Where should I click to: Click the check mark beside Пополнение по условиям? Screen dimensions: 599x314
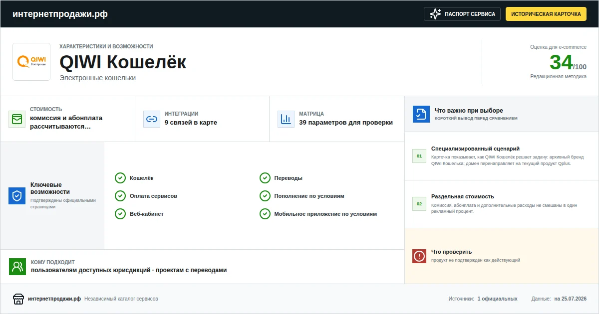265,196
